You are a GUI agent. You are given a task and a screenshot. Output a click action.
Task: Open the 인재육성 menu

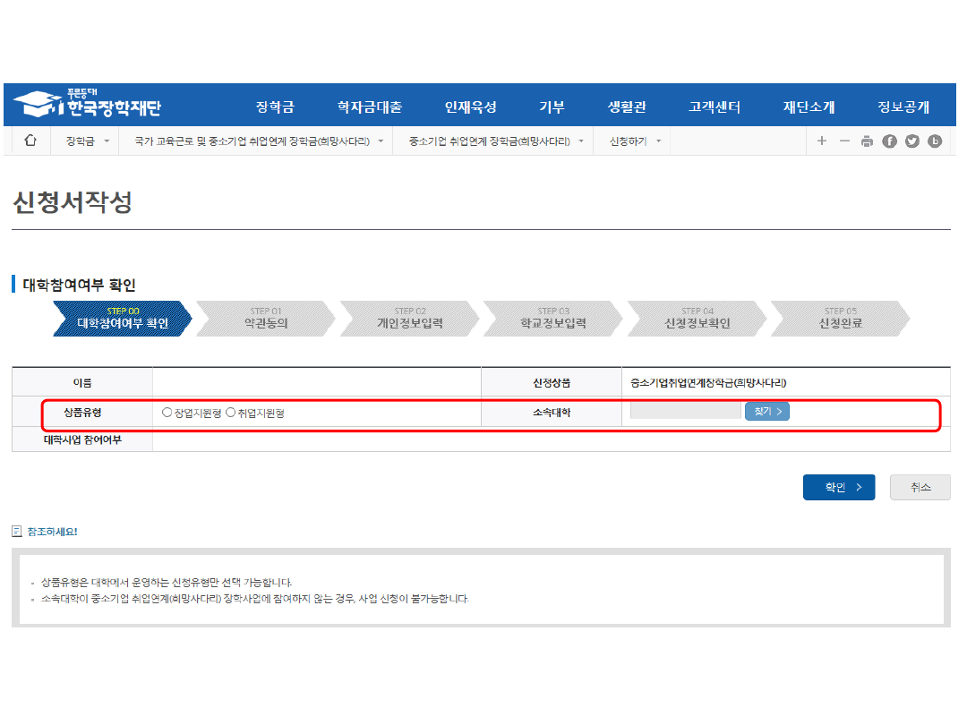[470, 107]
